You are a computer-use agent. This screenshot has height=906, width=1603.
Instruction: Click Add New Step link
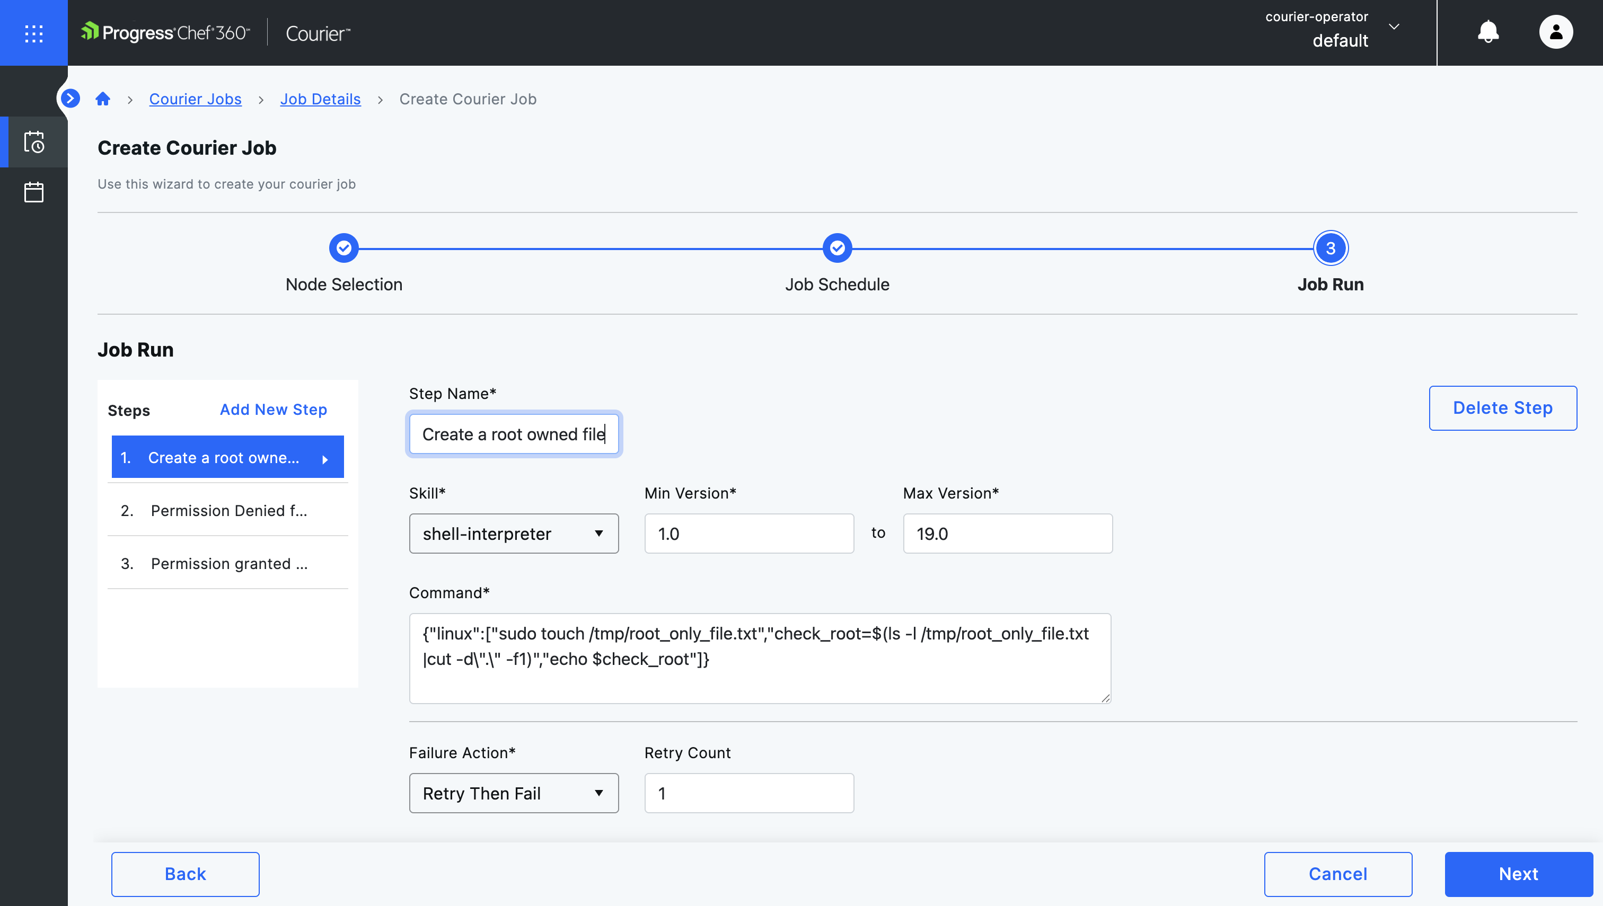click(x=274, y=410)
